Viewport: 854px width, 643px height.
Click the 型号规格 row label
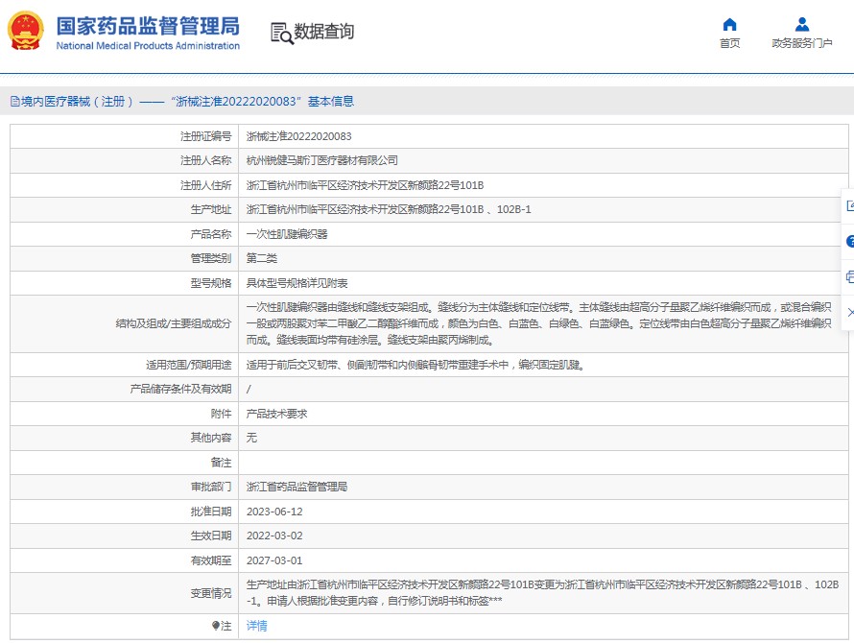click(x=211, y=283)
